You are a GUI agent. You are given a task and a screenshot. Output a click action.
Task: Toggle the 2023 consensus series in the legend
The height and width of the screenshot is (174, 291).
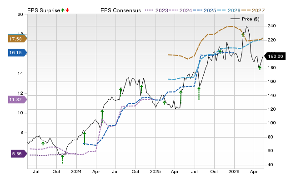[x=156, y=10]
